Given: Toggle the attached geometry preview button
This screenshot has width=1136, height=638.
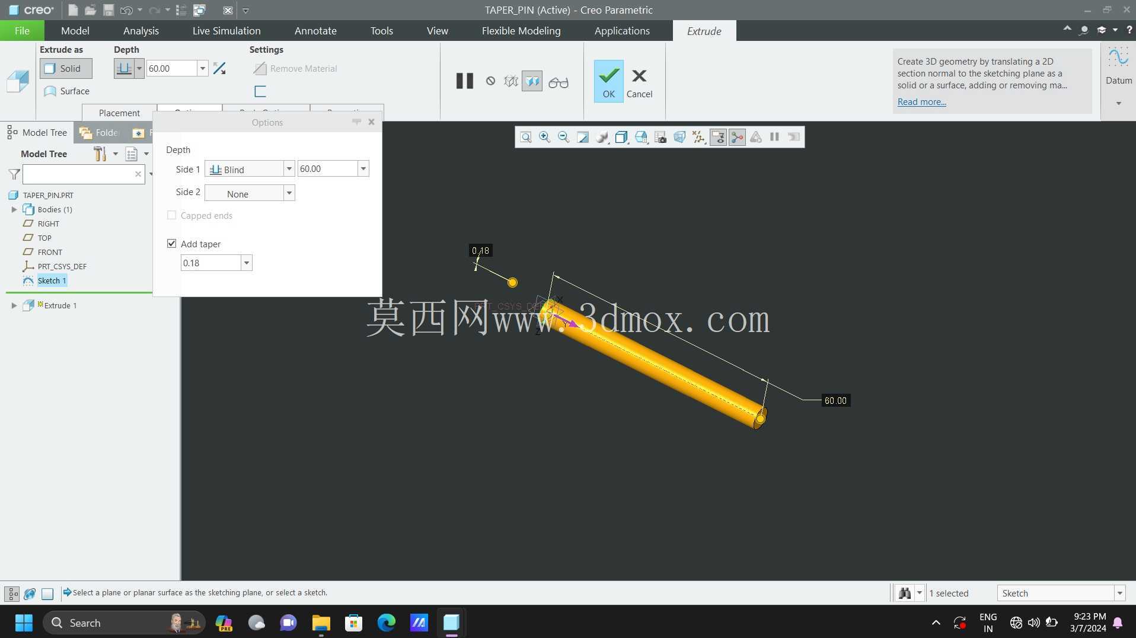Looking at the screenshot, I should point(532,81).
